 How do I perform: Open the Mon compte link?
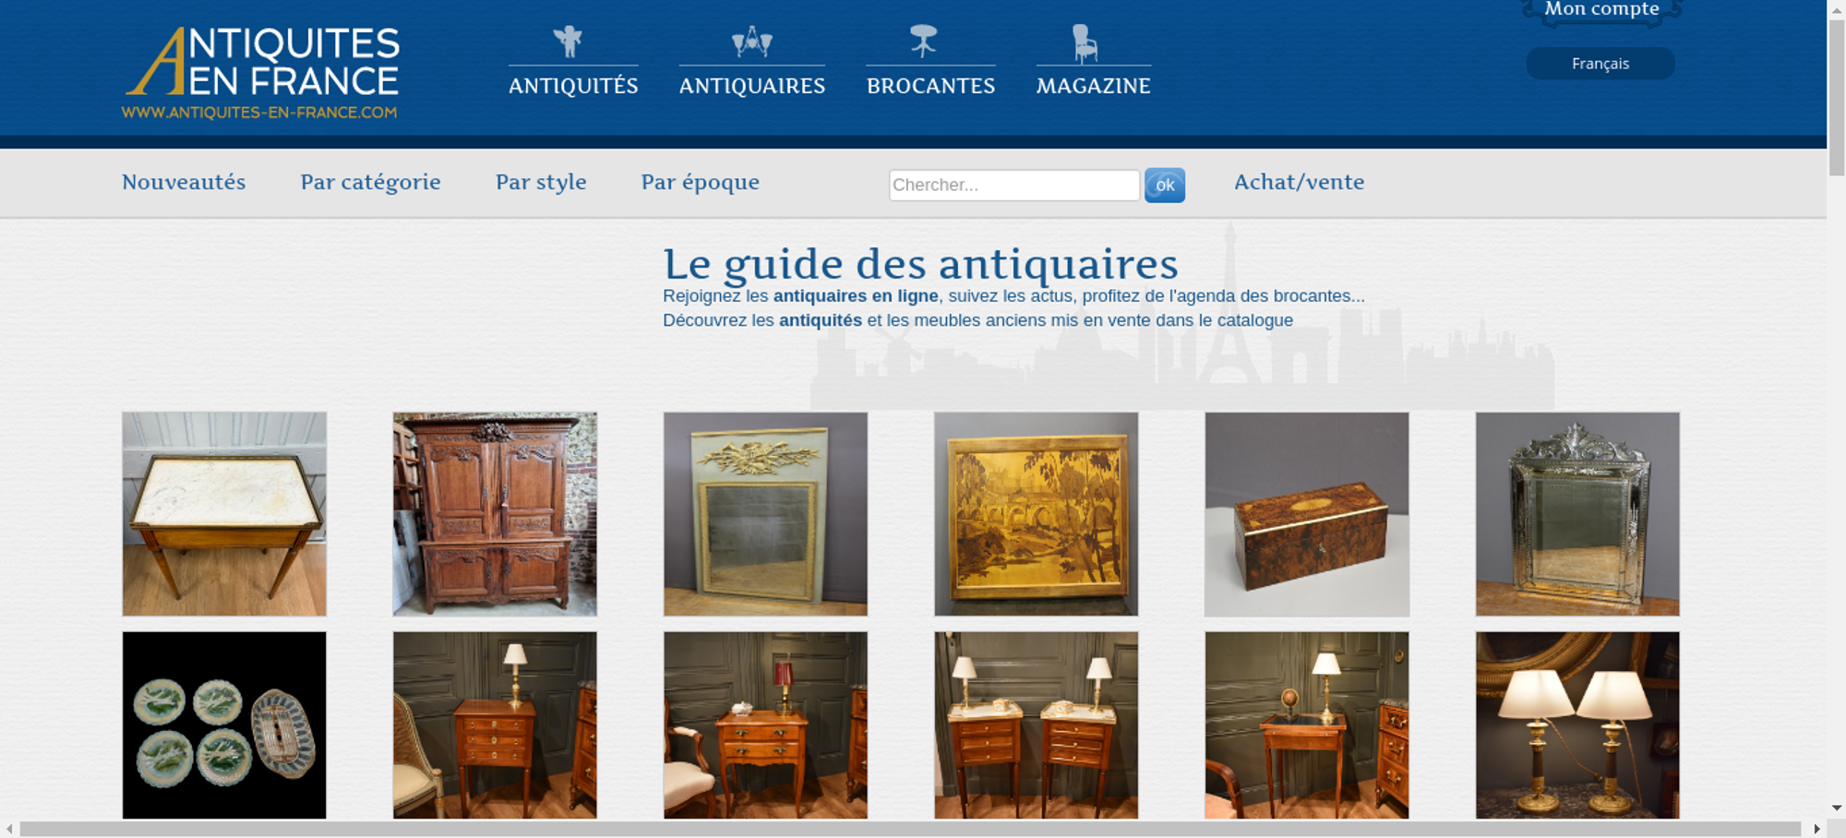[x=1602, y=10]
